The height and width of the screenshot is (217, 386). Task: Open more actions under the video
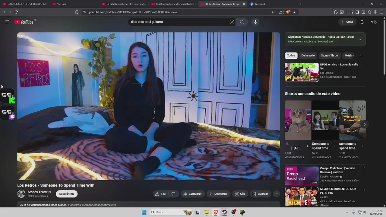coord(276,194)
